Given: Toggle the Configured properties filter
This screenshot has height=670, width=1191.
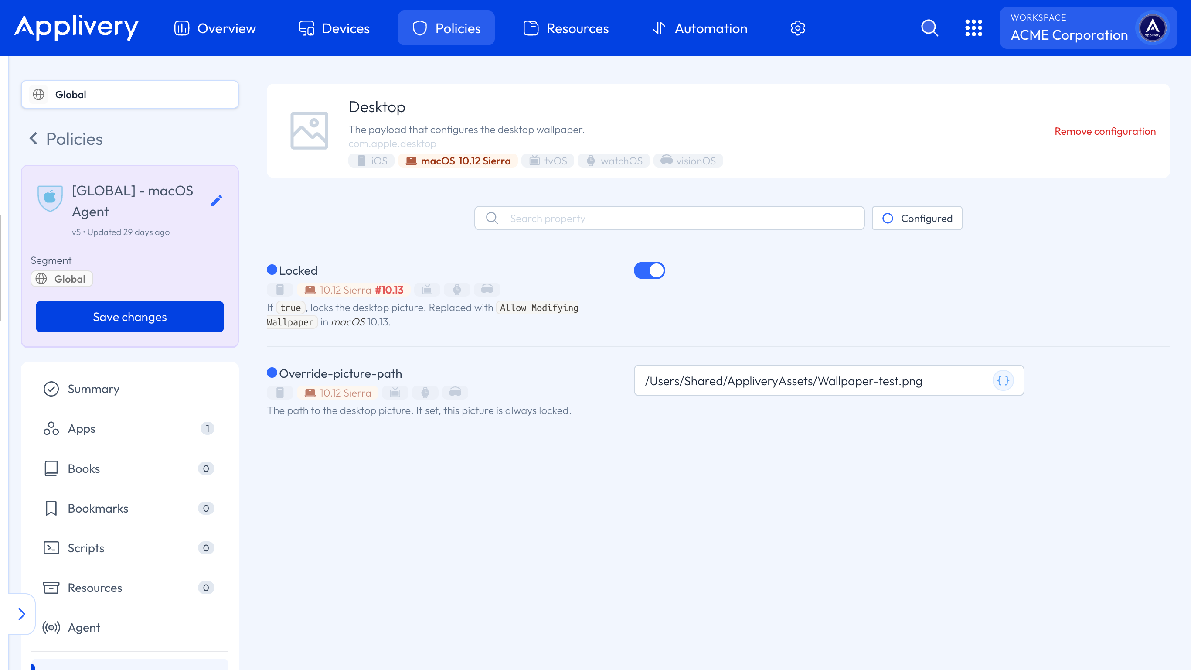Looking at the screenshot, I should pyautogui.click(x=917, y=218).
